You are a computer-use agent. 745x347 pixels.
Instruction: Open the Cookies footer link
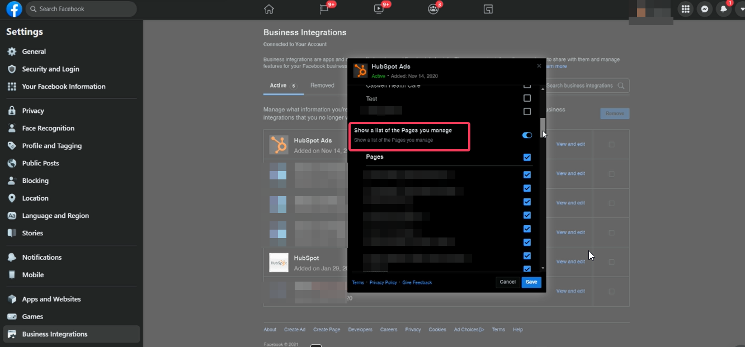(437, 330)
